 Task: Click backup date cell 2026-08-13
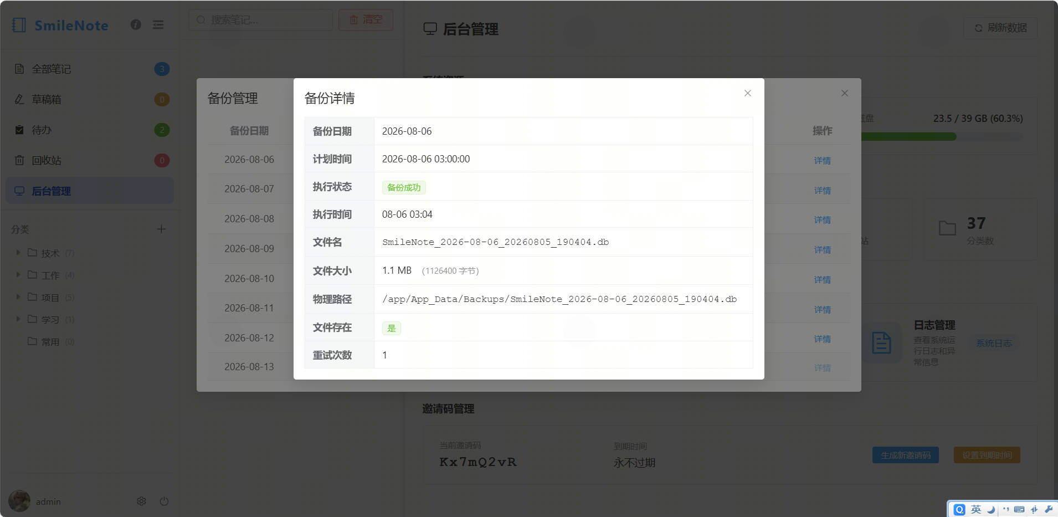tap(249, 367)
